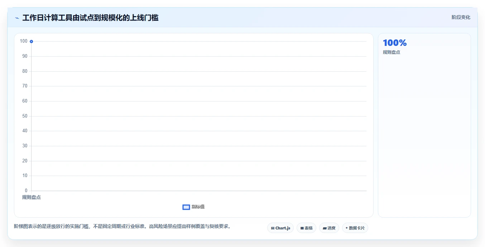
Task: Click the icon inside the Chart.js chip
Action: (x=273, y=228)
